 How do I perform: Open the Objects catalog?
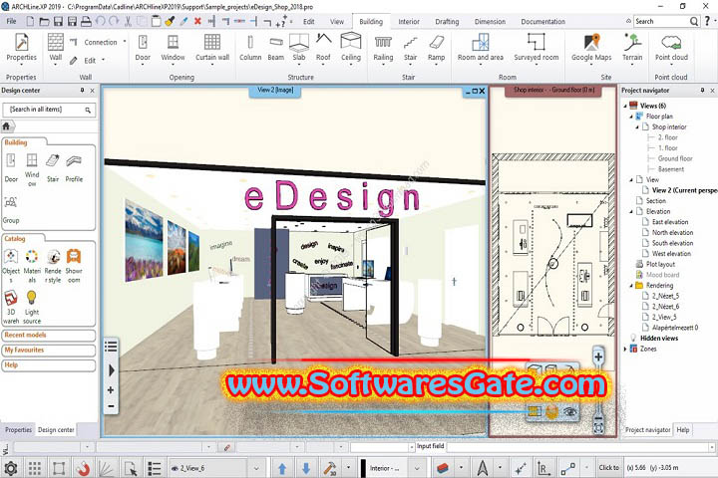coord(11,266)
